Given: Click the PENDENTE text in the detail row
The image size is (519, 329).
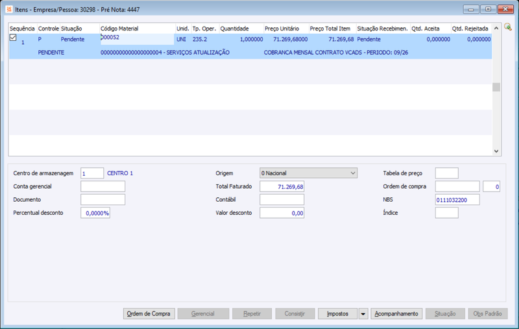Looking at the screenshot, I should pyautogui.click(x=51, y=53).
